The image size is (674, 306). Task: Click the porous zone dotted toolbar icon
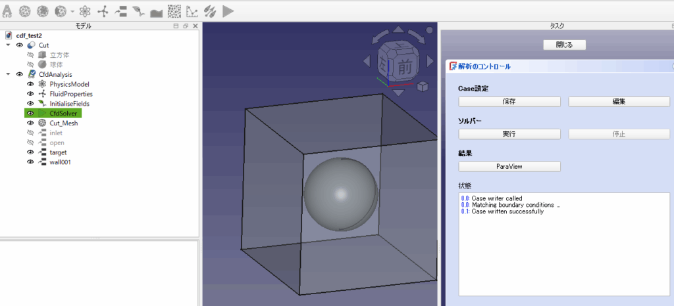(174, 11)
